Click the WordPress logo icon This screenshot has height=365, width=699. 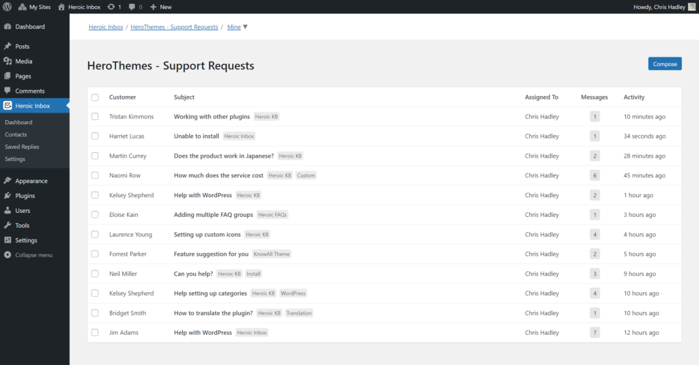pos(7,7)
